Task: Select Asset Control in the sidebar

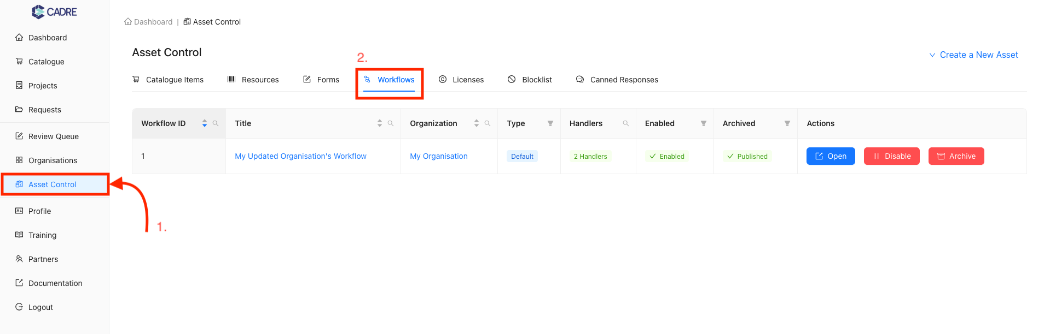Action: click(54, 184)
